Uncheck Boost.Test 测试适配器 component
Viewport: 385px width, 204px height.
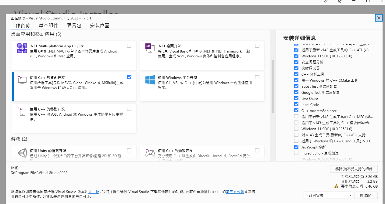pyautogui.click(x=296, y=86)
